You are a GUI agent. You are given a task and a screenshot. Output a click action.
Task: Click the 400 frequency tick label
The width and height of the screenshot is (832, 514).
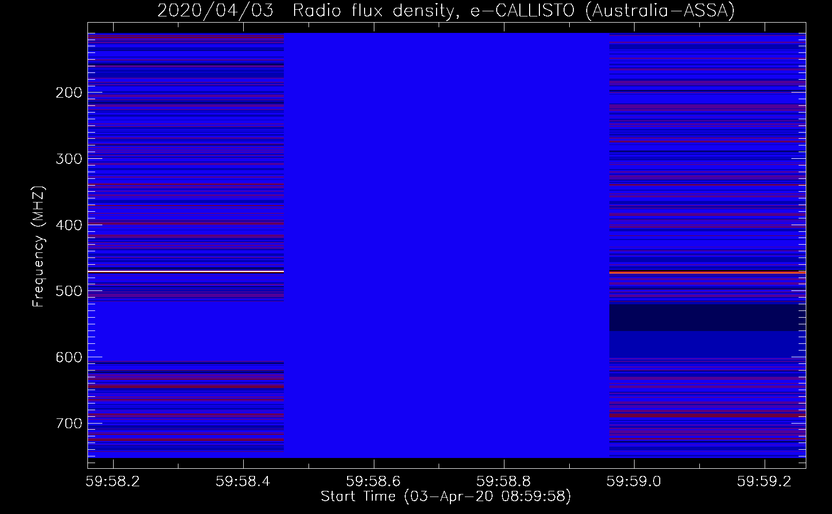pos(69,225)
